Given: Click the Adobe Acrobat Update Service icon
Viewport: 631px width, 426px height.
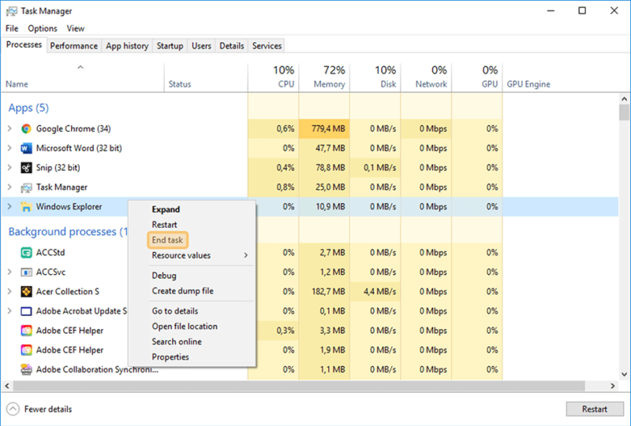Looking at the screenshot, I should point(26,311).
